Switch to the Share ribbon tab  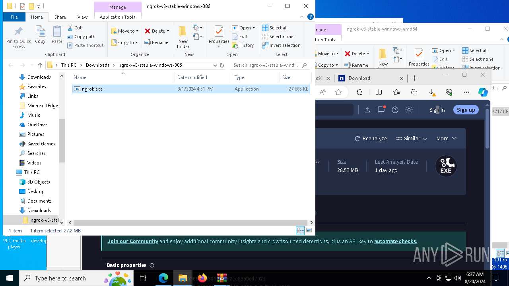60,17
